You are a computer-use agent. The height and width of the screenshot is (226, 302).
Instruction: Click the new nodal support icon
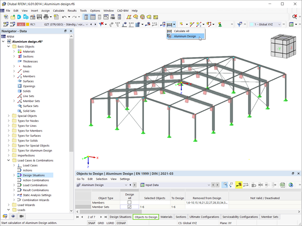[220, 24]
